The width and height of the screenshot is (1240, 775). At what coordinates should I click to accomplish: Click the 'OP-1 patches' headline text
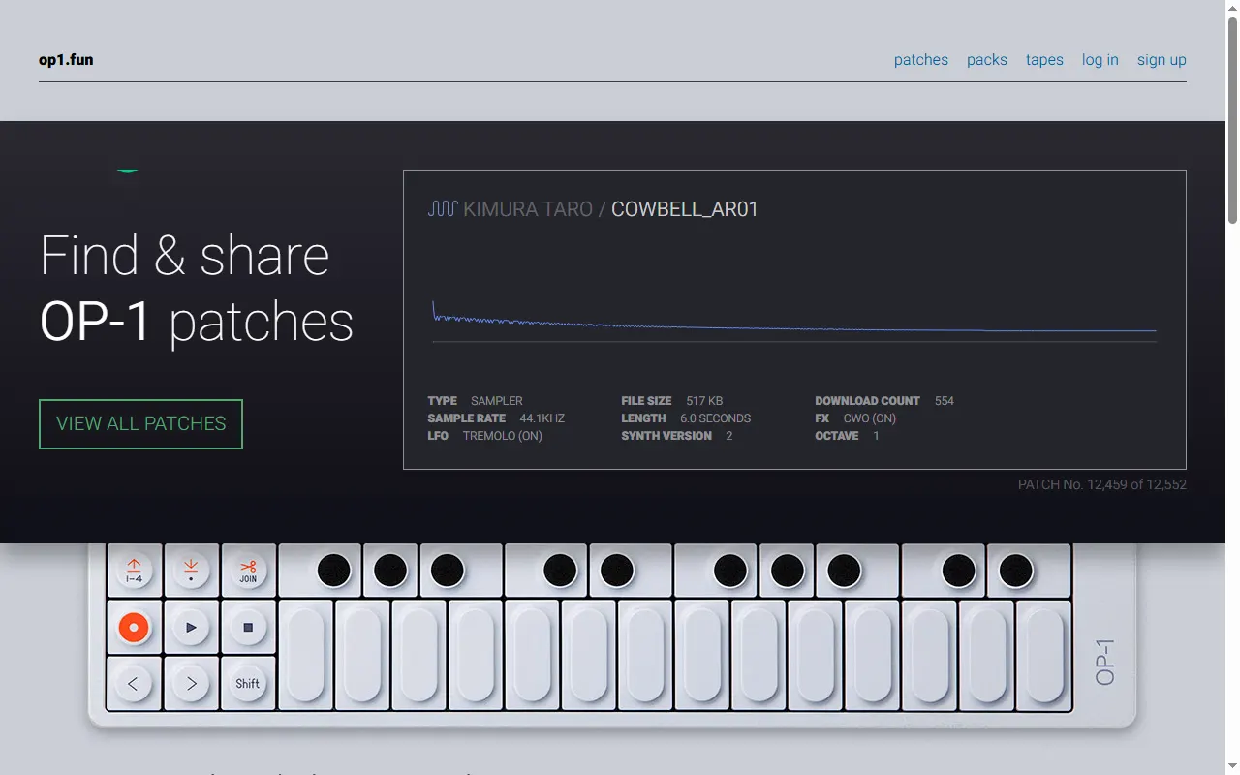(x=197, y=322)
